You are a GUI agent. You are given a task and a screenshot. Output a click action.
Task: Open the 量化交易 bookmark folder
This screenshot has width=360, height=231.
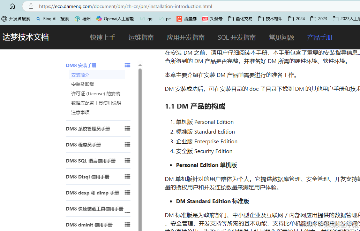(x=240, y=19)
